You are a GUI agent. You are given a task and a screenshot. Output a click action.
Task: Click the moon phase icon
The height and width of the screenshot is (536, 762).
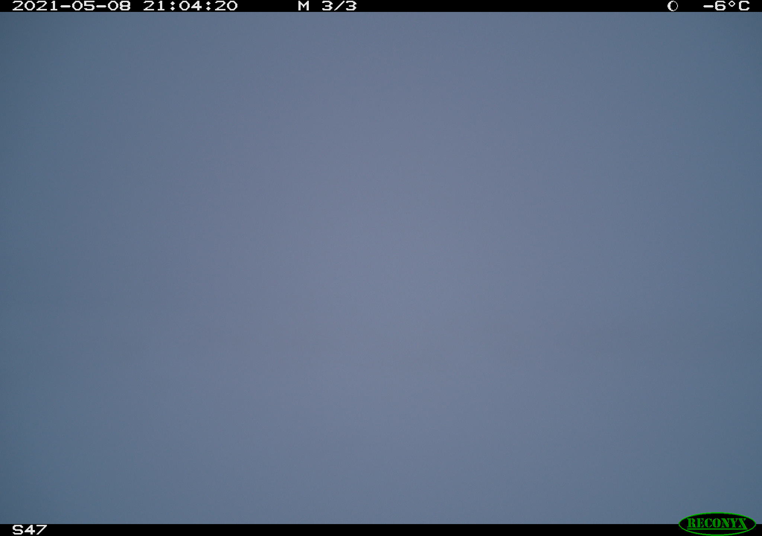point(673,6)
